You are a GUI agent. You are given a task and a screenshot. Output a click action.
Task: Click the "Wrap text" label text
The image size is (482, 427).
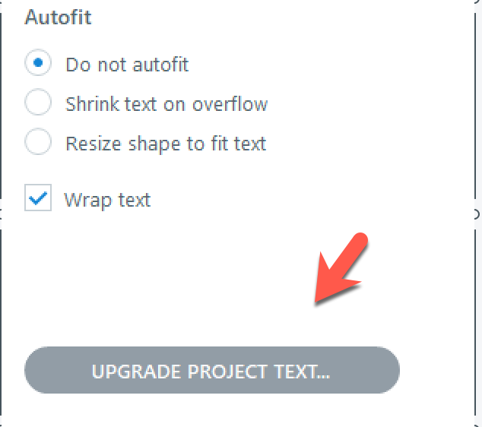click(107, 200)
